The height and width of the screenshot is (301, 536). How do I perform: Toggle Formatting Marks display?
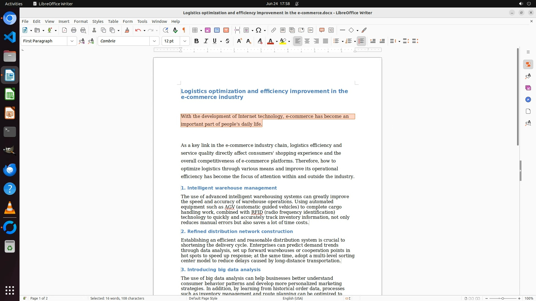(x=184, y=30)
